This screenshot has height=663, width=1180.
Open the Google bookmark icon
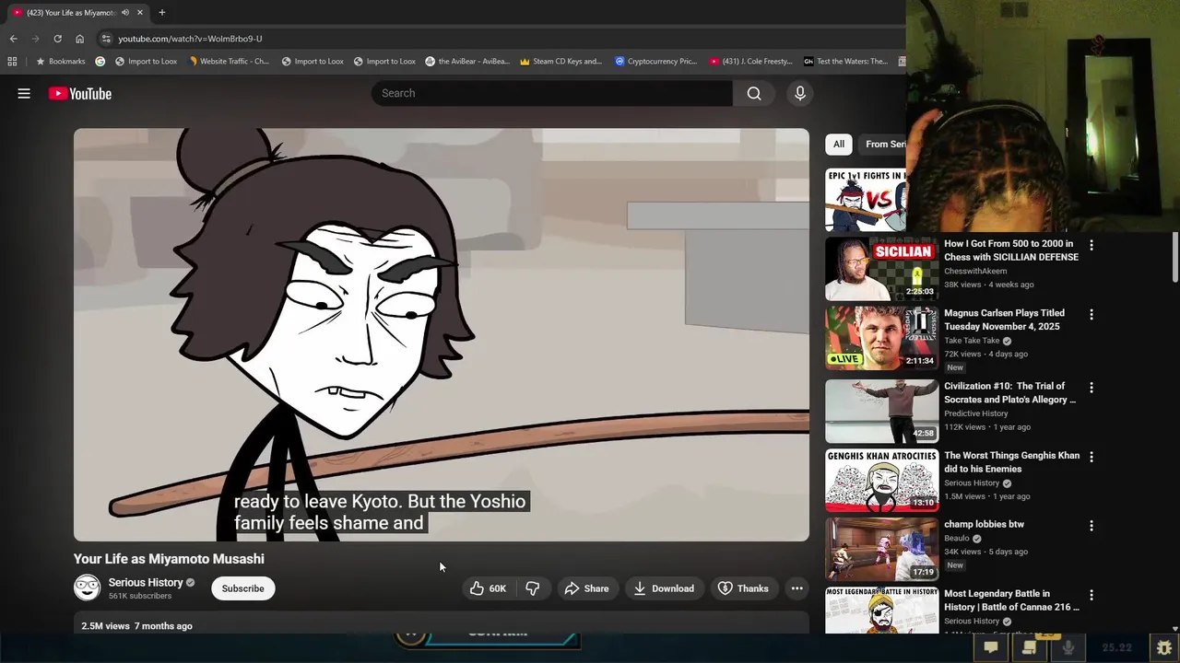pyautogui.click(x=100, y=62)
